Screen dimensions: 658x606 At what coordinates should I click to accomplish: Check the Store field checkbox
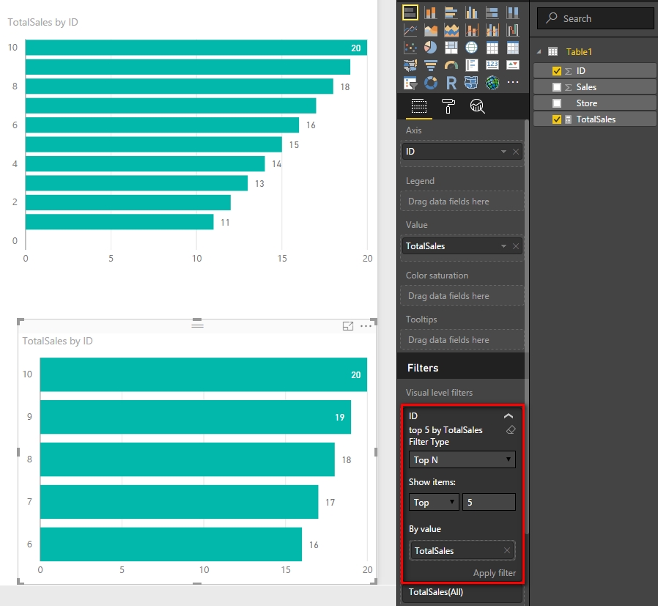point(557,103)
